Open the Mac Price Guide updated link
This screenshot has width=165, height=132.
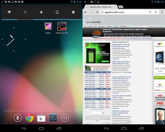click(139, 38)
